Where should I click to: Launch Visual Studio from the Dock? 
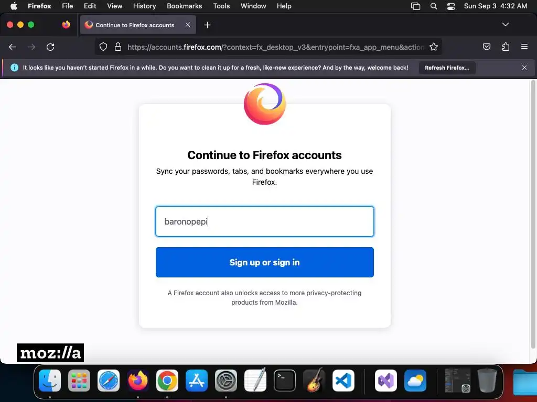pos(386,381)
